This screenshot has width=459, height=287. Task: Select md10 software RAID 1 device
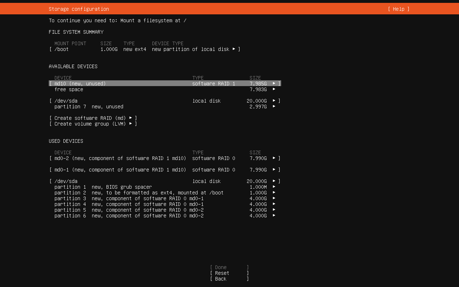coord(165,84)
